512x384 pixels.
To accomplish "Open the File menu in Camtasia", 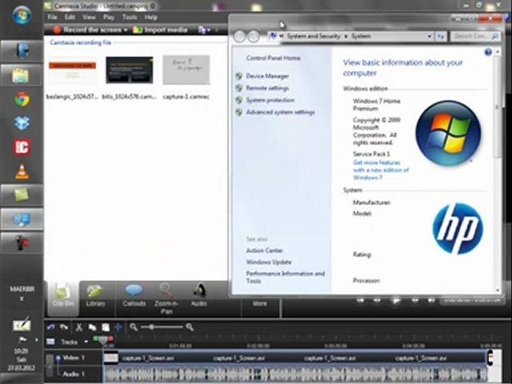I will point(52,17).
